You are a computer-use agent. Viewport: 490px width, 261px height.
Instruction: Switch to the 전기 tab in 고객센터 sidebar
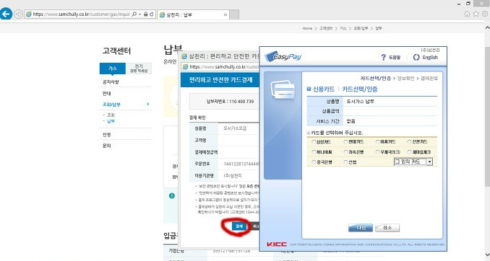click(x=139, y=68)
